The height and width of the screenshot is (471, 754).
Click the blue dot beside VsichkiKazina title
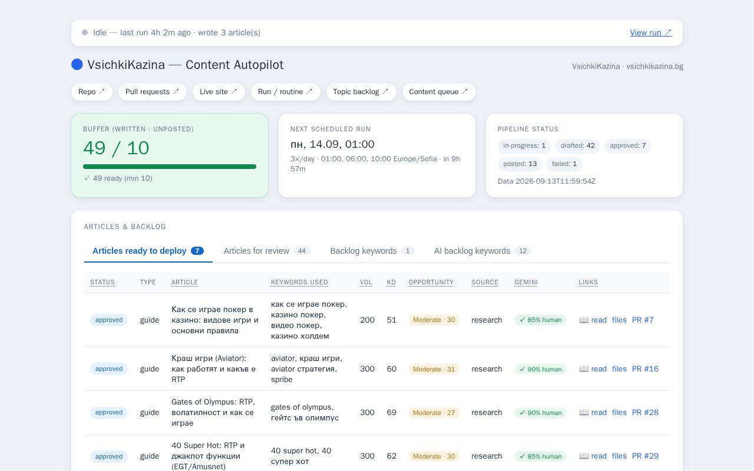77,65
